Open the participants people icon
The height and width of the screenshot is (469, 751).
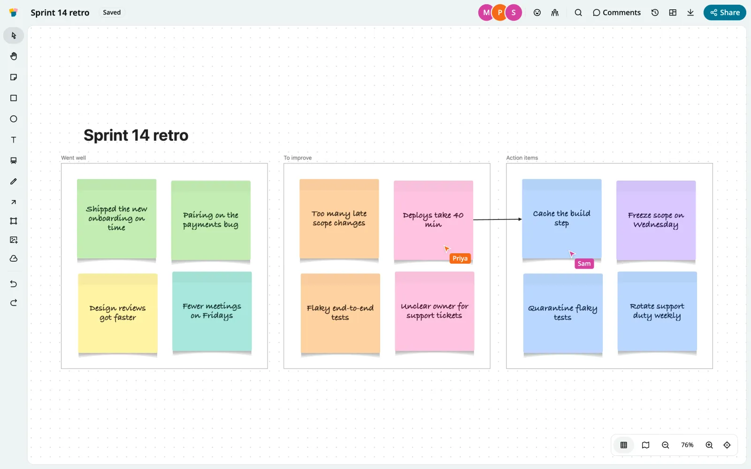click(555, 13)
